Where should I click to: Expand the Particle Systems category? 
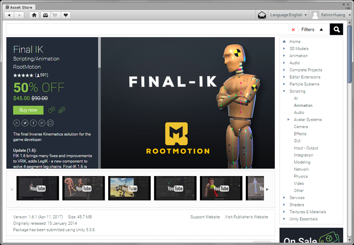pyautogui.click(x=284, y=84)
